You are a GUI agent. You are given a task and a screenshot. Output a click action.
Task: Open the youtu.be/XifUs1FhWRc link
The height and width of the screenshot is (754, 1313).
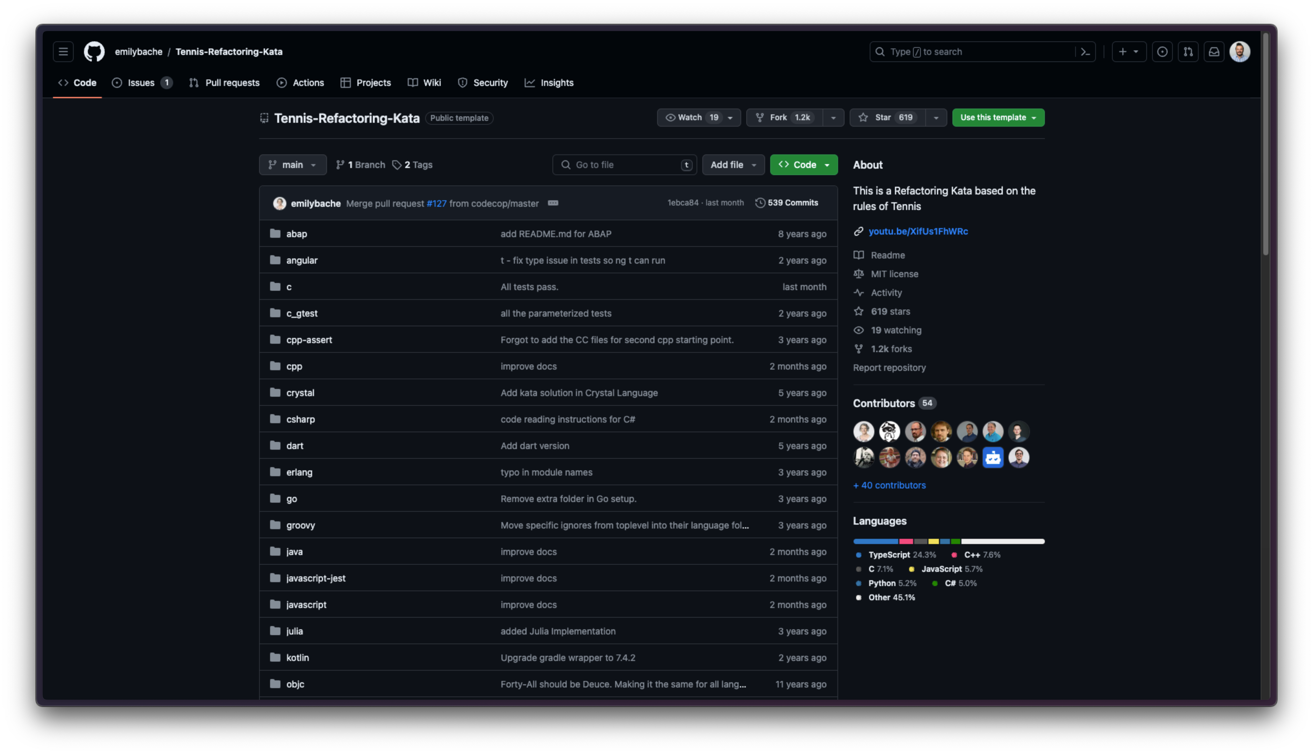pos(918,232)
